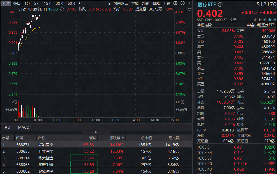277x174 pixels.
Task: Switch to the 多日 chart tab
Action: [16, 3]
